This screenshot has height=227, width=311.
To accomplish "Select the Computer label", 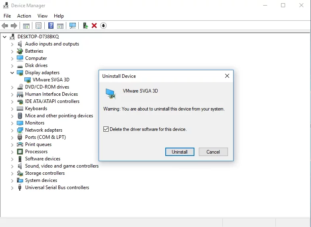I will [36, 58].
